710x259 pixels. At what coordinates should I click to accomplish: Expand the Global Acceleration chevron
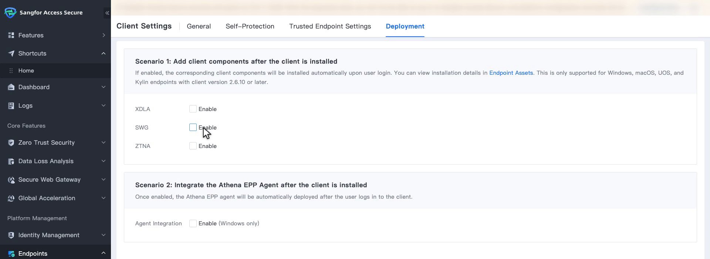point(104,198)
